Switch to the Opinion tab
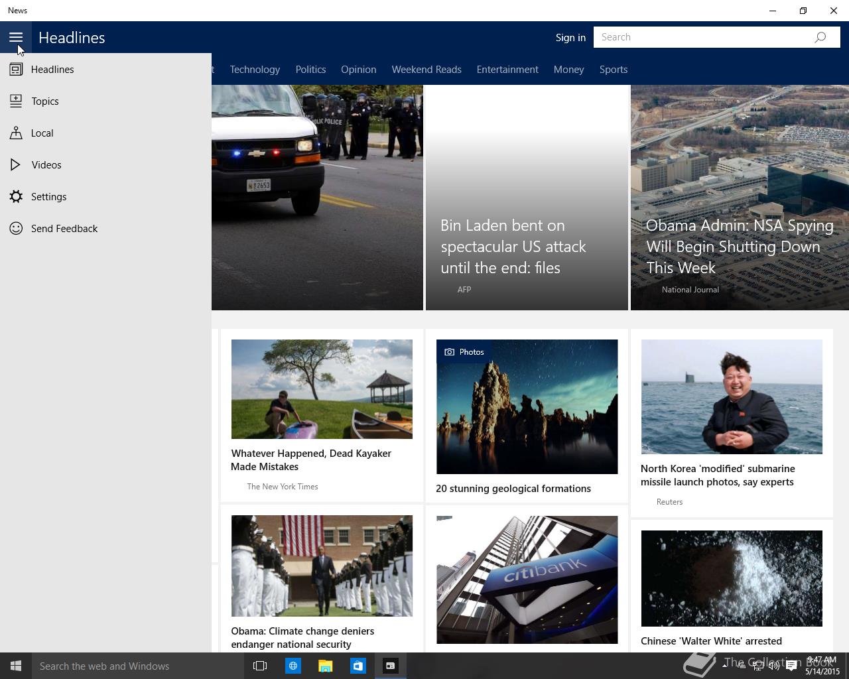The height and width of the screenshot is (679, 849). 358,69
